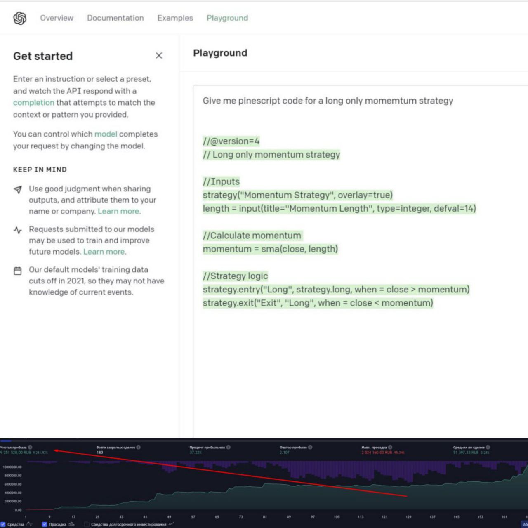Viewport: 528px width, 528px height.
Task: Click the 'momentum = sma(close, length)' line
Action: click(270, 249)
